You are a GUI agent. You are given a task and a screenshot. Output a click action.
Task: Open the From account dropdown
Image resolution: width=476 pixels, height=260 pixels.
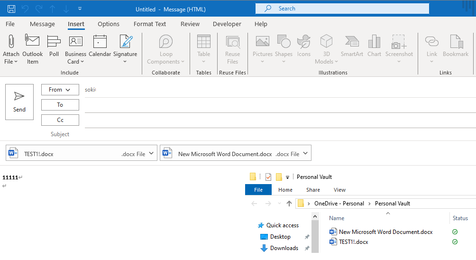[x=60, y=90]
